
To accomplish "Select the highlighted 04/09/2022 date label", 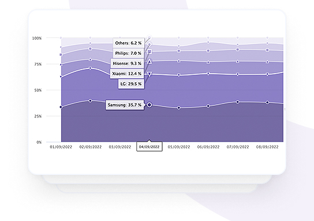I will tap(149, 147).
